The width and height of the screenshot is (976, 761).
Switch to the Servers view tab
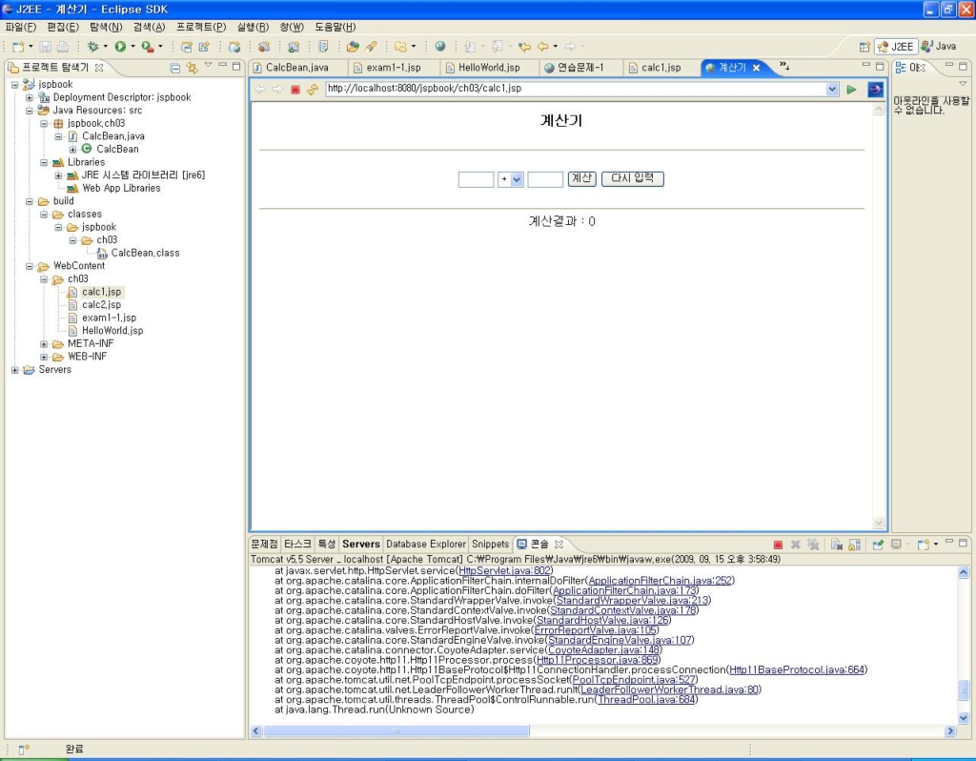coord(361,544)
